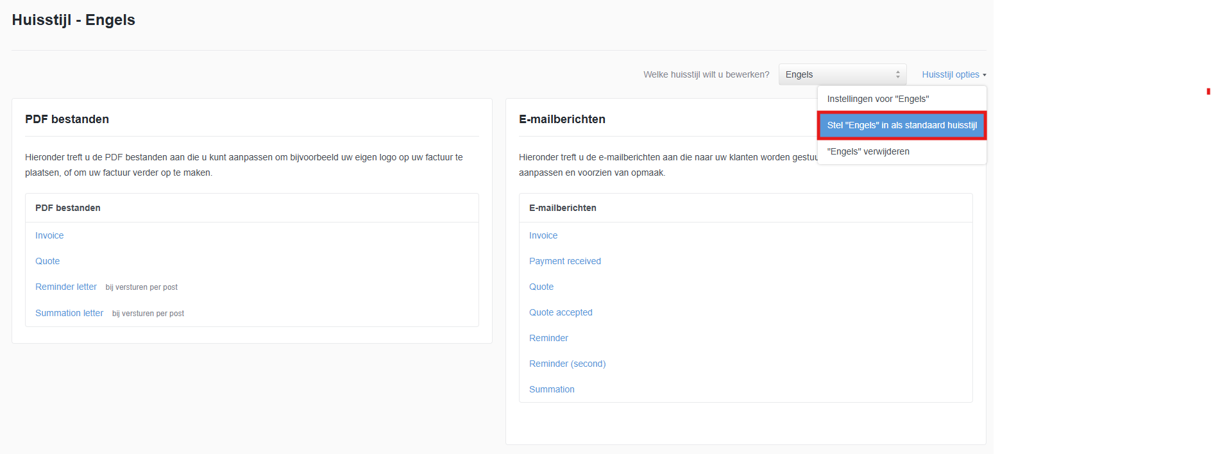
Task: Click the large E-mailberichten section heading
Action: (x=562, y=119)
